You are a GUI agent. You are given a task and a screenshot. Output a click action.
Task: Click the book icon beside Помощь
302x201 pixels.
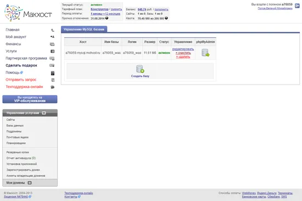pyautogui.click(x=53, y=73)
